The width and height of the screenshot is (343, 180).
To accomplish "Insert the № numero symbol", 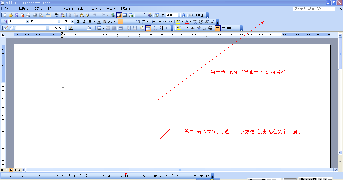I will pyautogui.click(x=155, y=176).
